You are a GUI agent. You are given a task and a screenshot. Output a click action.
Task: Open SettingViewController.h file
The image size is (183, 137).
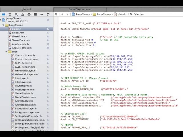(28, 116)
